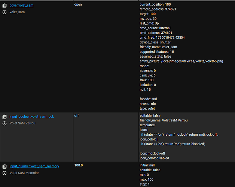Copy input_boolean.volet_sam_lock entity ID icon
This screenshot has width=235, height=187.
click(4, 117)
